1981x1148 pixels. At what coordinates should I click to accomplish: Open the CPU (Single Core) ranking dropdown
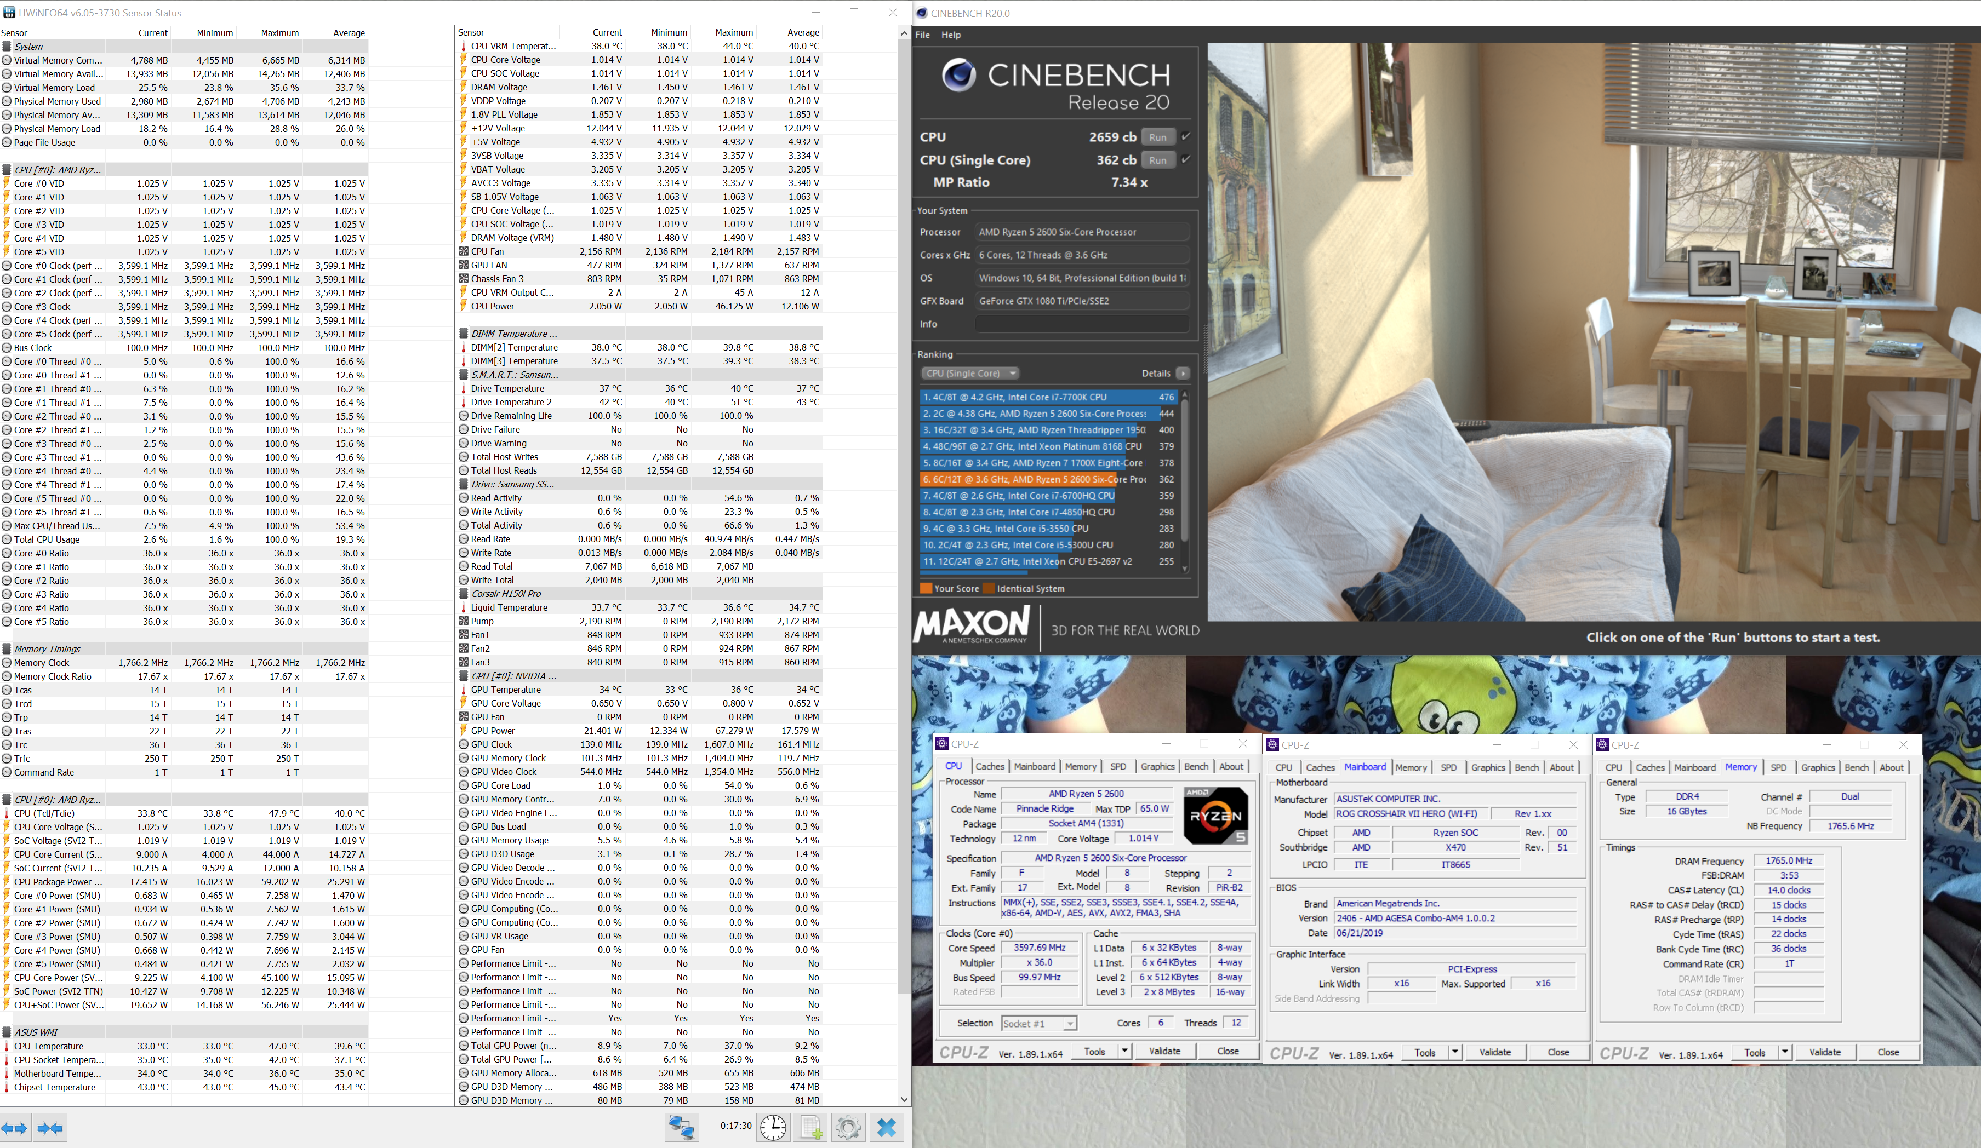click(970, 373)
